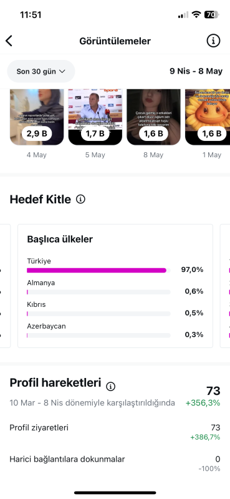Open the 1 May sunflower video thumbnail
Screen dimensions: 230x499
[x=208, y=117]
